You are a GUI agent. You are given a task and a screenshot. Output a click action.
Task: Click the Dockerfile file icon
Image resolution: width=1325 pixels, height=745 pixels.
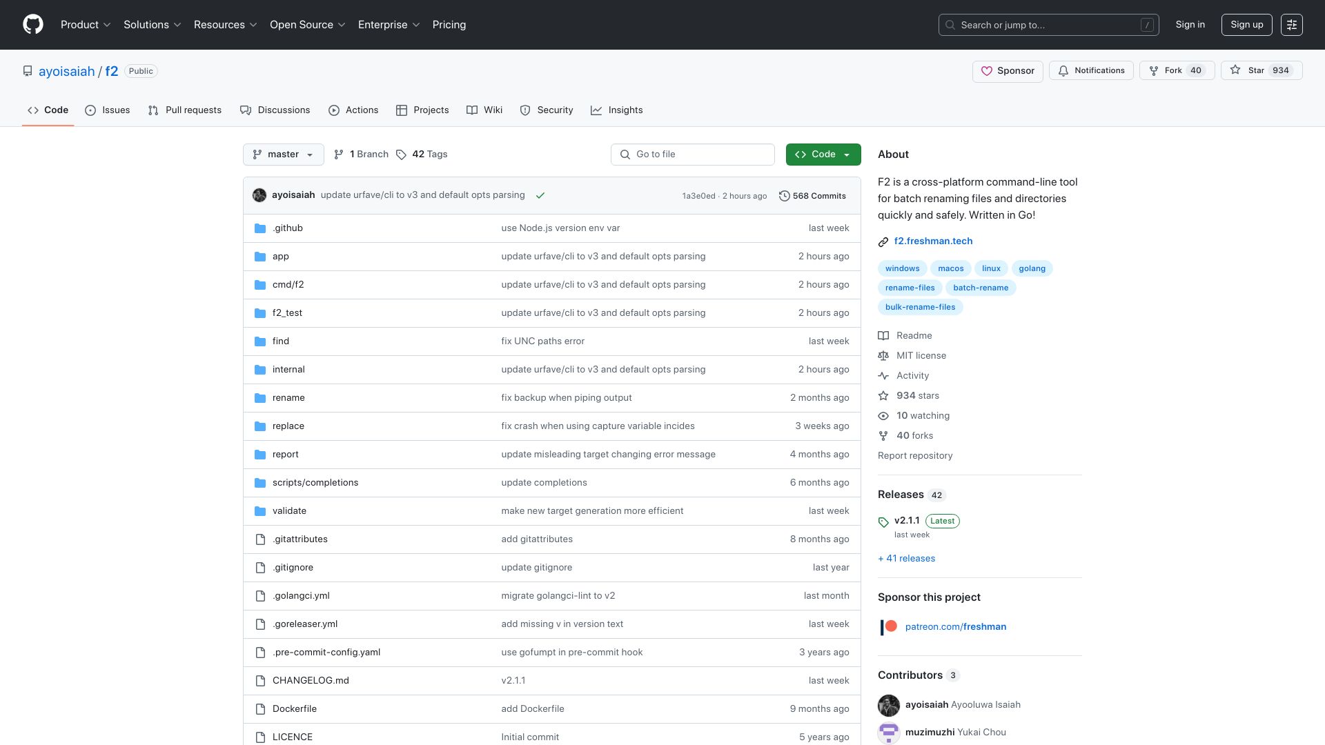coord(260,709)
